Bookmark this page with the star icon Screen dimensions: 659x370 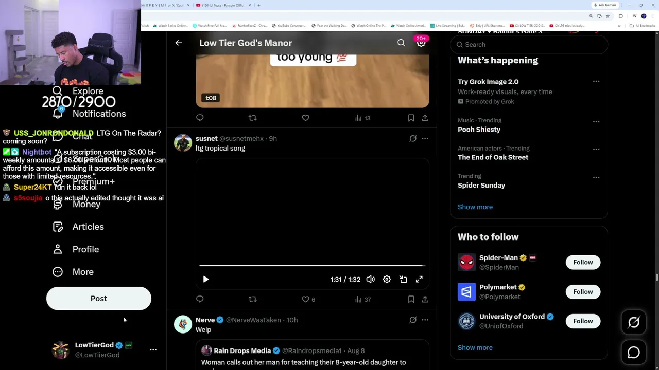[x=608, y=16]
